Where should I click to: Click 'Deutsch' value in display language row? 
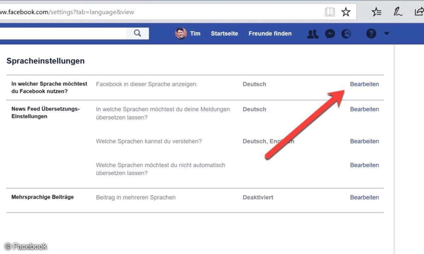254,84
